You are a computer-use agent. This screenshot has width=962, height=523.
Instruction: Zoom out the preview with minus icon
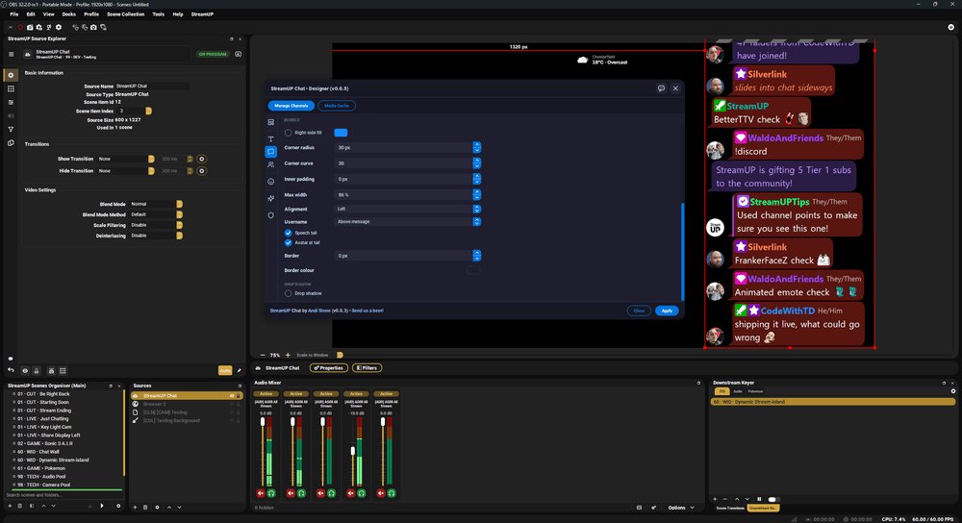[x=263, y=355]
